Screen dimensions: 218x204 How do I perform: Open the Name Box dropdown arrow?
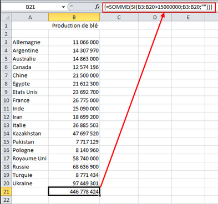(x=63, y=7)
